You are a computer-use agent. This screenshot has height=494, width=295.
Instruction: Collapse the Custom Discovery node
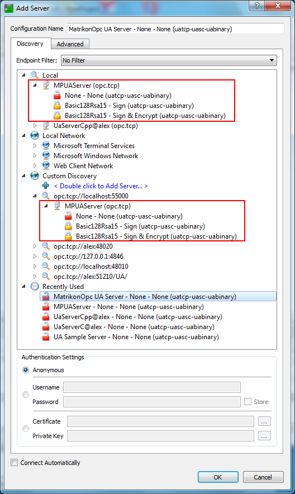point(23,176)
